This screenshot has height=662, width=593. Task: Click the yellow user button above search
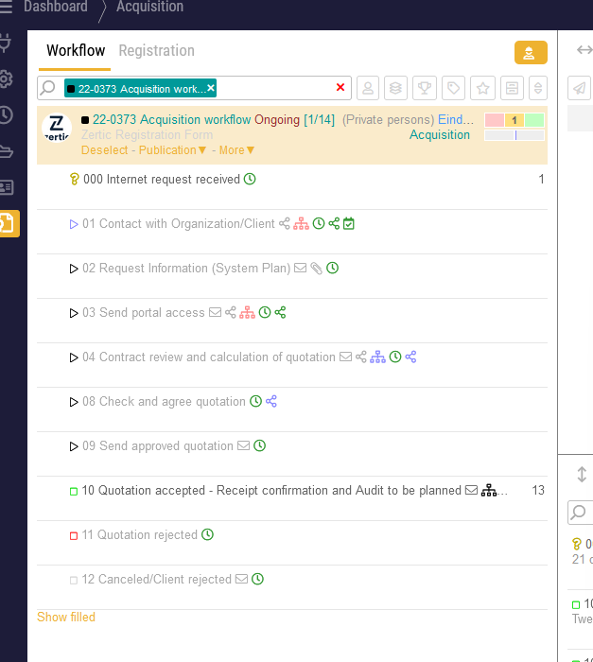(x=531, y=53)
